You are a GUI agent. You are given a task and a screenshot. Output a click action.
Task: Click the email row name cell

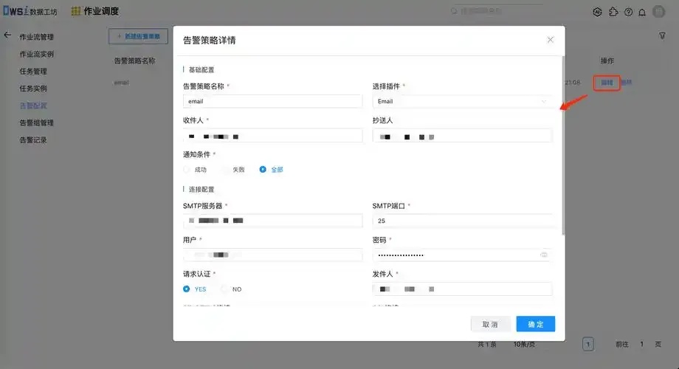pyautogui.click(x=121, y=83)
